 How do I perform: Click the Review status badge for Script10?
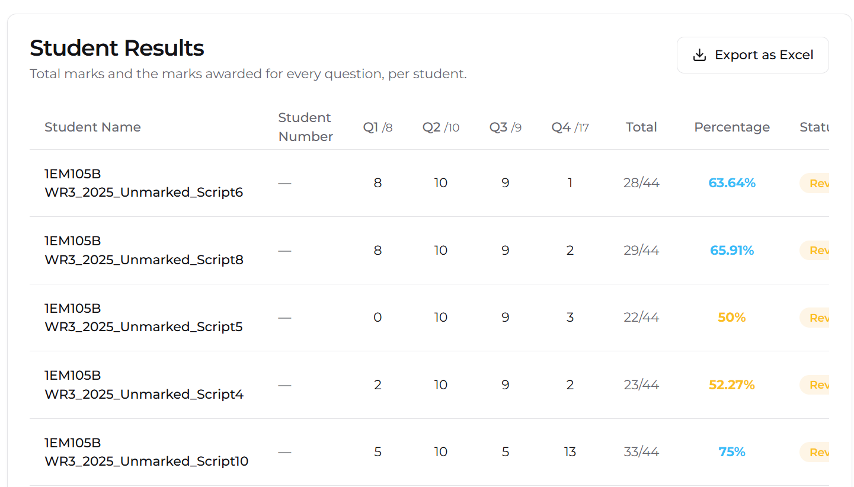(x=814, y=452)
